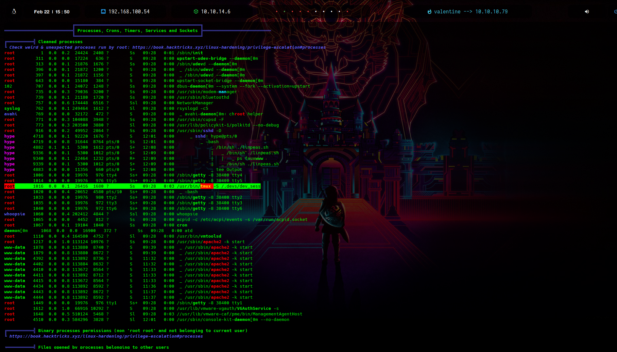Click the valentine target 10.10.10.79 label

(471, 11)
